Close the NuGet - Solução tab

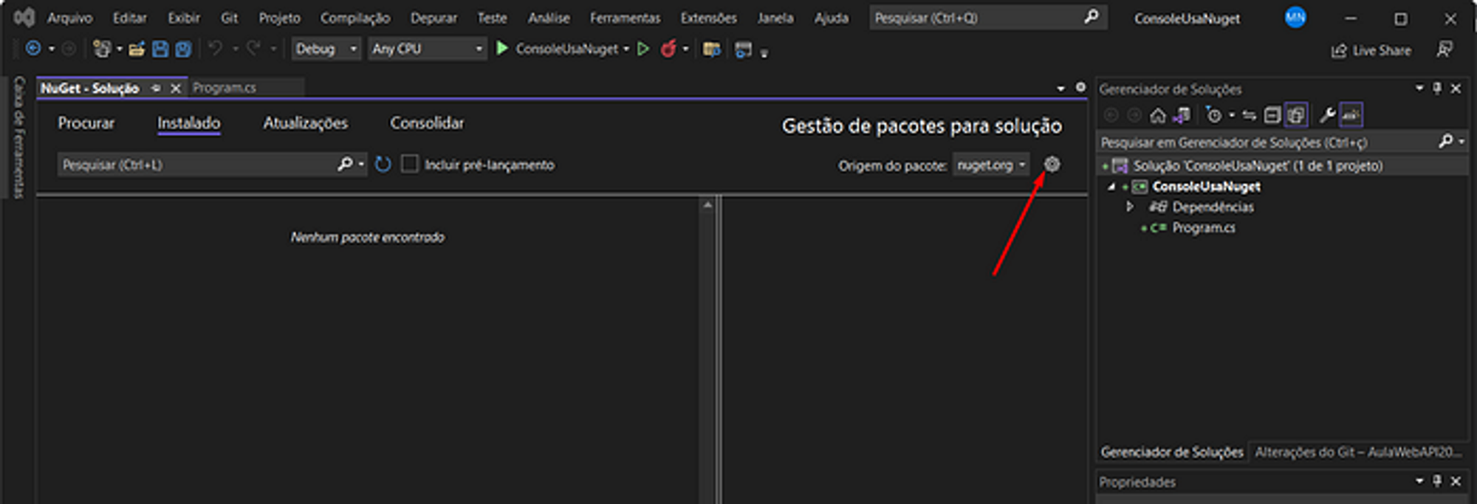click(x=176, y=89)
